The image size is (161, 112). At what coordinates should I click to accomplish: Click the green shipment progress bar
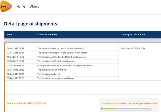pos(126,108)
